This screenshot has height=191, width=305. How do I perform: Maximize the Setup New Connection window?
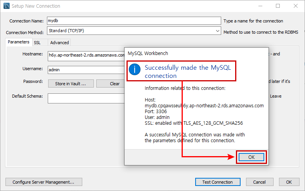278,6
